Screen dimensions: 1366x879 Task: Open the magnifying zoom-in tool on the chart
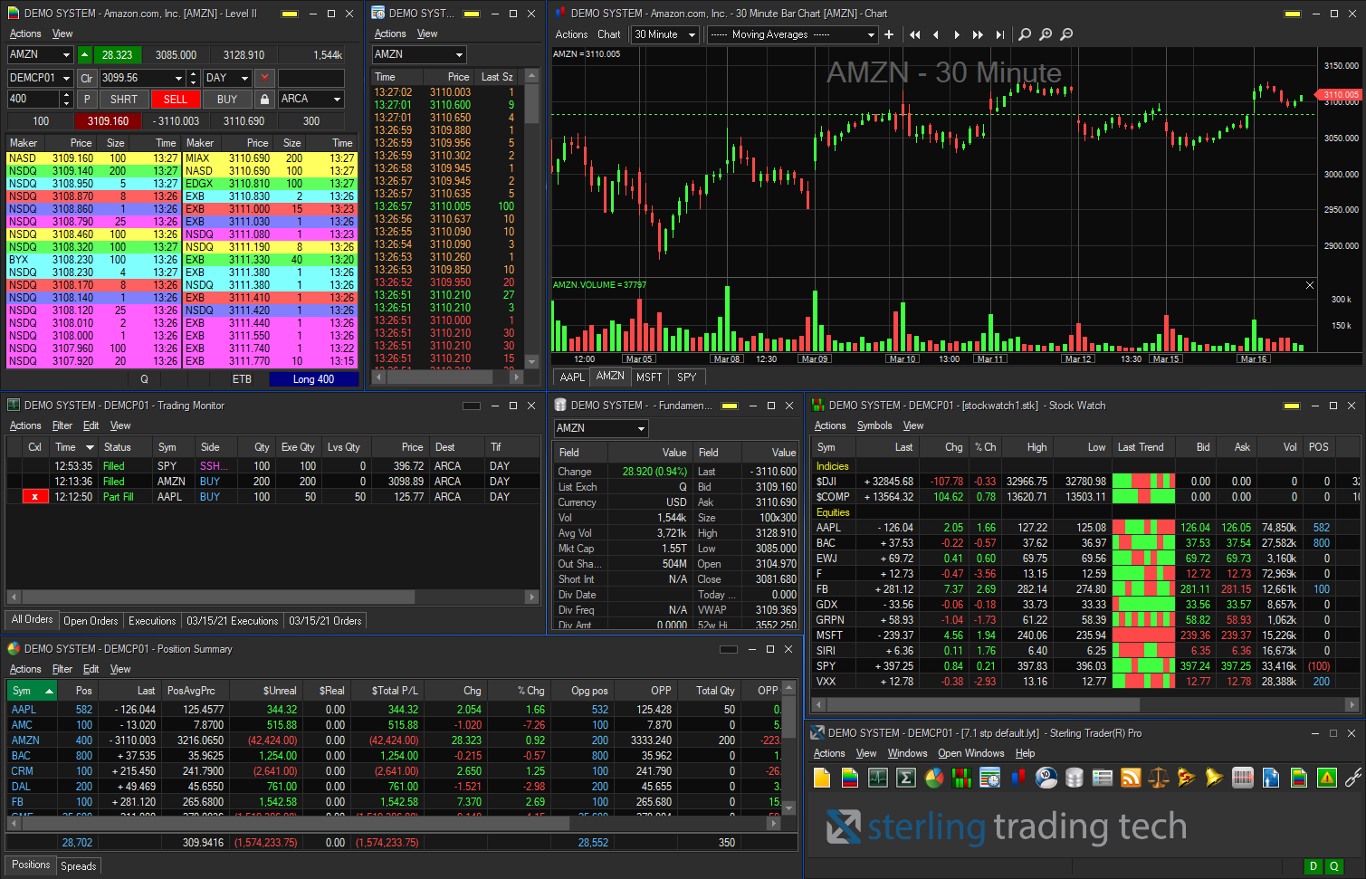(1046, 33)
